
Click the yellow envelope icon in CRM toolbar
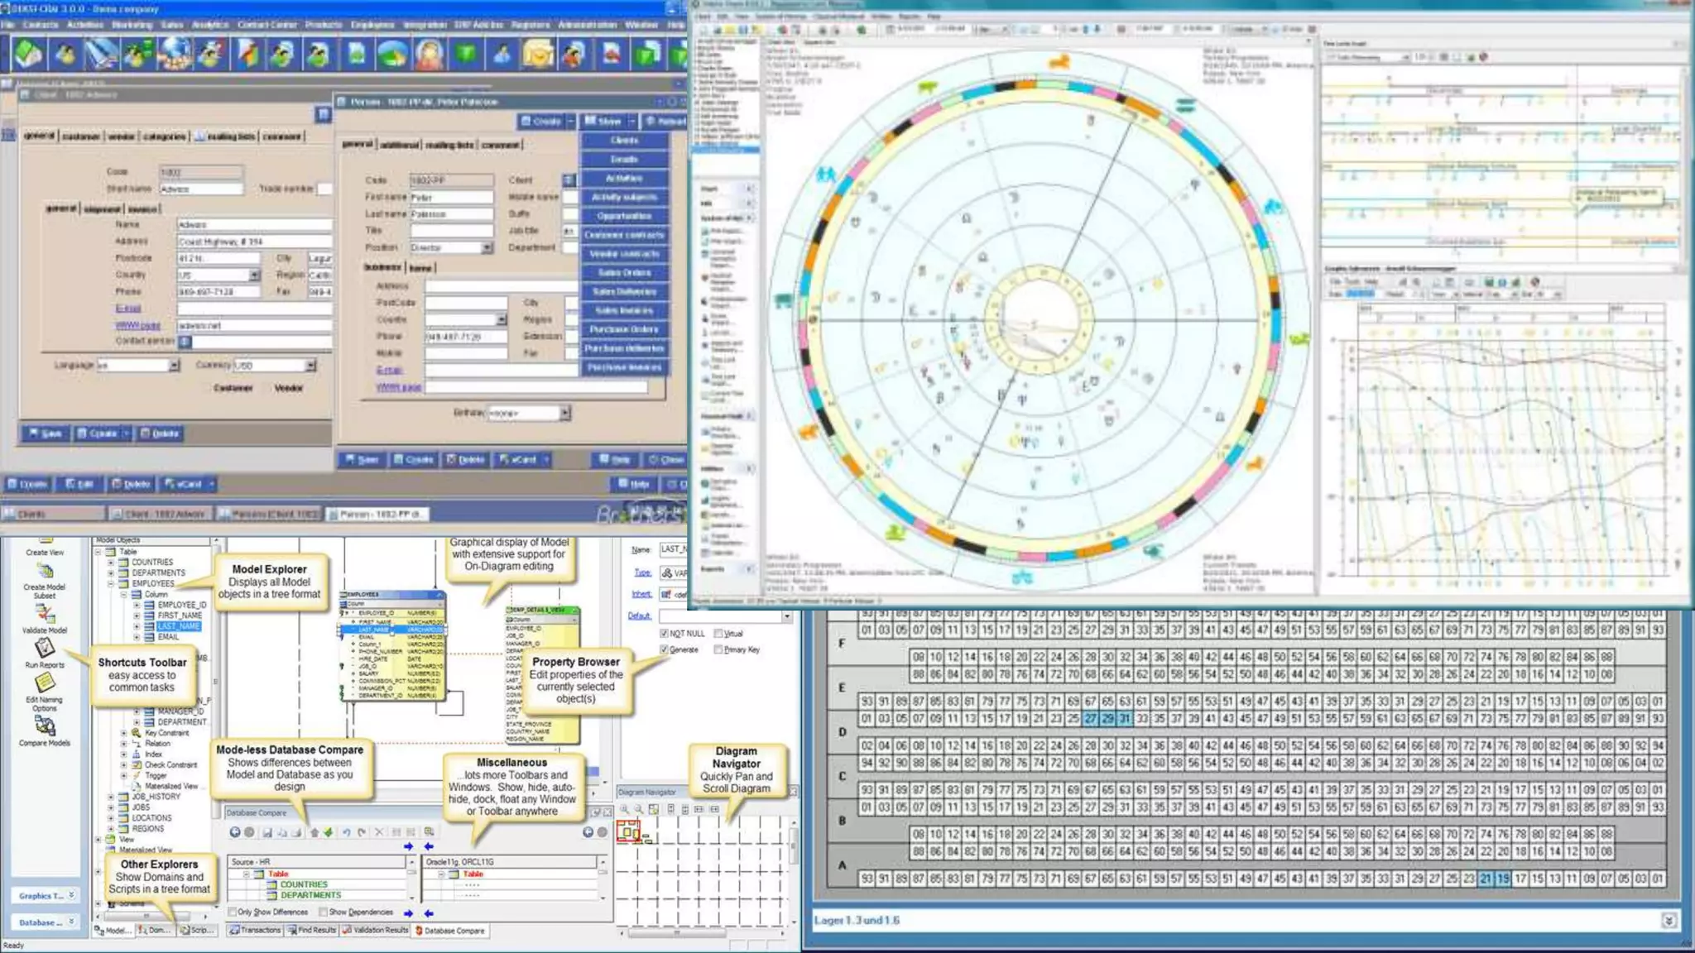click(538, 55)
